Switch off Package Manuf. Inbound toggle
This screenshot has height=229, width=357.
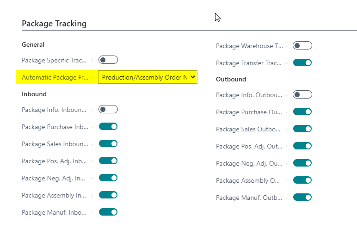pos(108,212)
